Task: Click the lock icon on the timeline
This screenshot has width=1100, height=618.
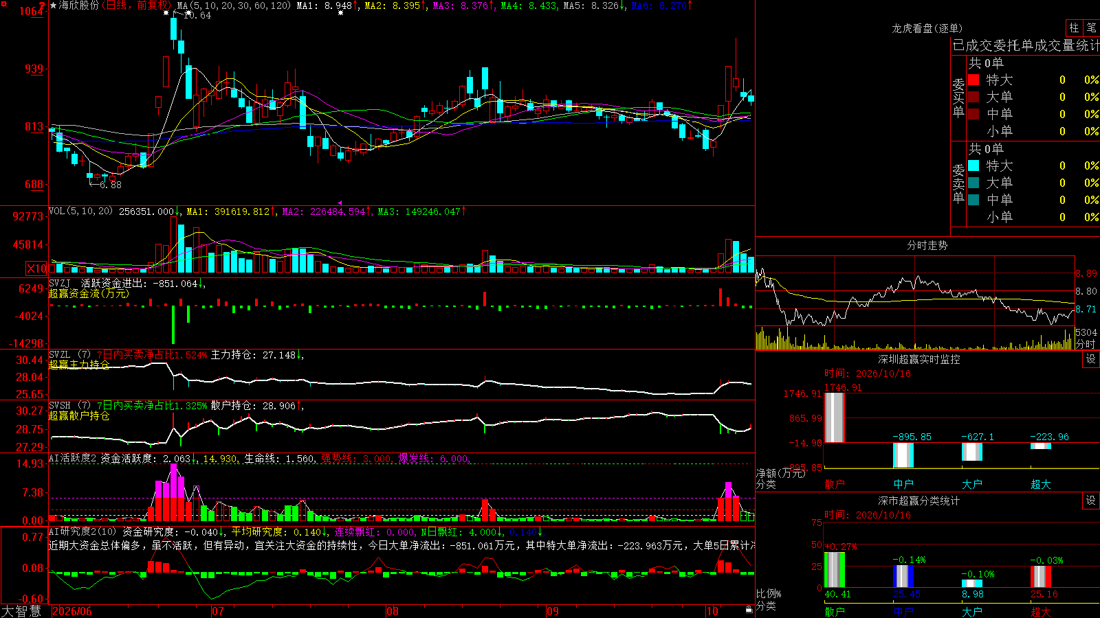Action: click(749, 610)
